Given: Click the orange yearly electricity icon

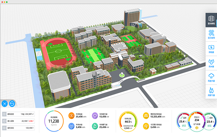Looking at the screenshot, I should 71,115.
